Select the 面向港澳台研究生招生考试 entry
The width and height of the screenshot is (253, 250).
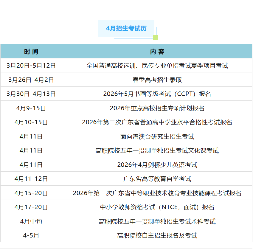point(157,136)
